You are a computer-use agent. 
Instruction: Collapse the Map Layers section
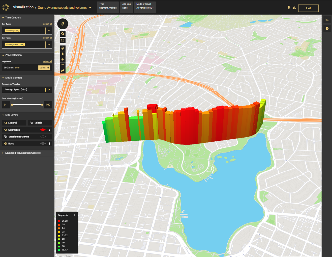click(3, 115)
